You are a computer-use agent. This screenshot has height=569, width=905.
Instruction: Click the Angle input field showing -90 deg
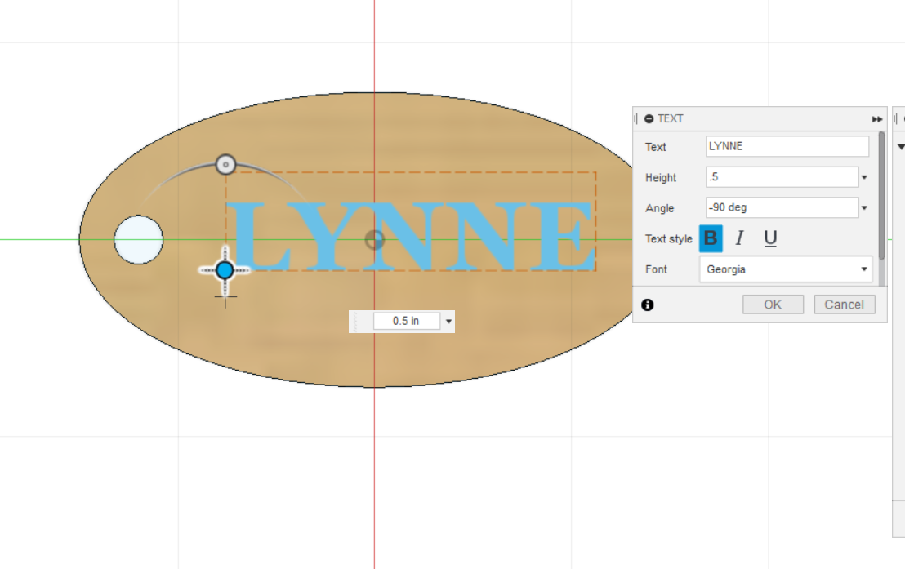coord(782,207)
